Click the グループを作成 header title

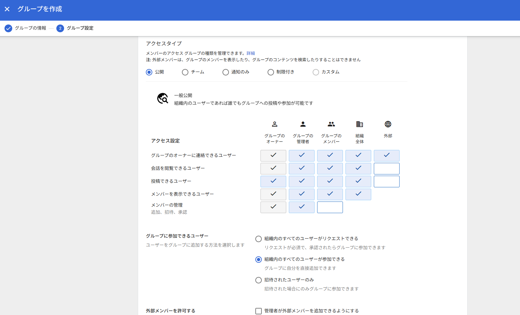click(x=40, y=9)
